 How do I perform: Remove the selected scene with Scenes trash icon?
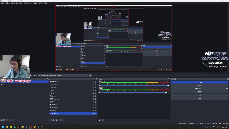coord(4,120)
